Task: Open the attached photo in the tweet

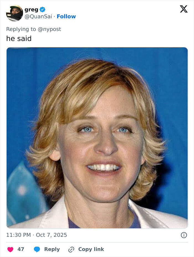Action: [97, 138]
